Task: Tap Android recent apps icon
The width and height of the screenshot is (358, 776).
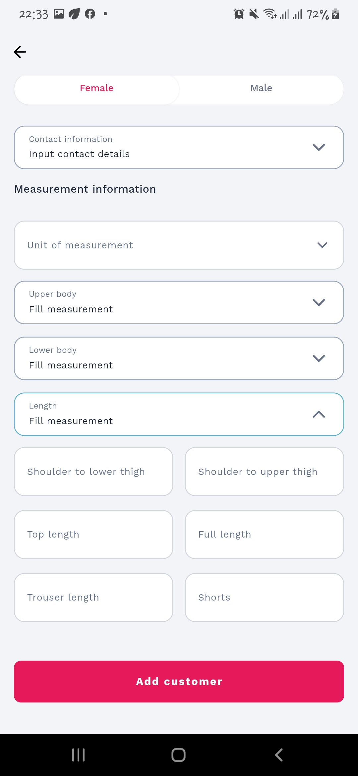Action: 79,755
